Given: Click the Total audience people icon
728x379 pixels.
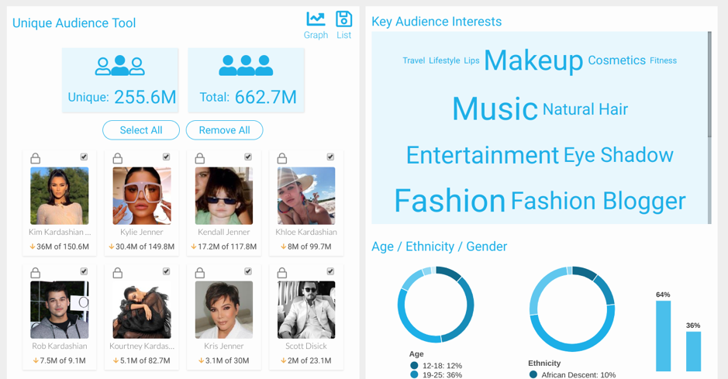Looking at the screenshot, I should tap(246, 65).
